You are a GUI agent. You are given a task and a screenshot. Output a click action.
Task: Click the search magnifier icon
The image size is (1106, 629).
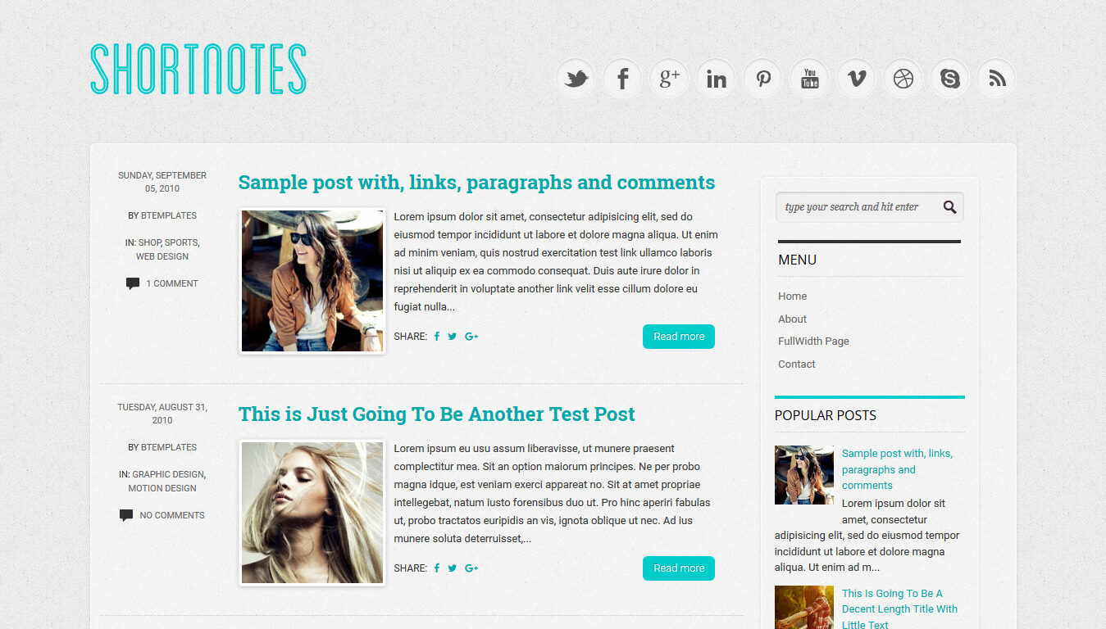[949, 207]
